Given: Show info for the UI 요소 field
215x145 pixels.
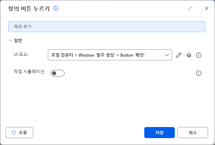Looking at the screenshot, I should [x=199, y=55].
